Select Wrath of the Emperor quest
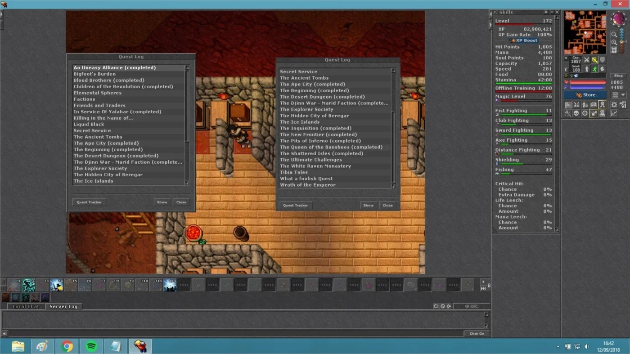 pyautogui.click(x=335, y=185)
